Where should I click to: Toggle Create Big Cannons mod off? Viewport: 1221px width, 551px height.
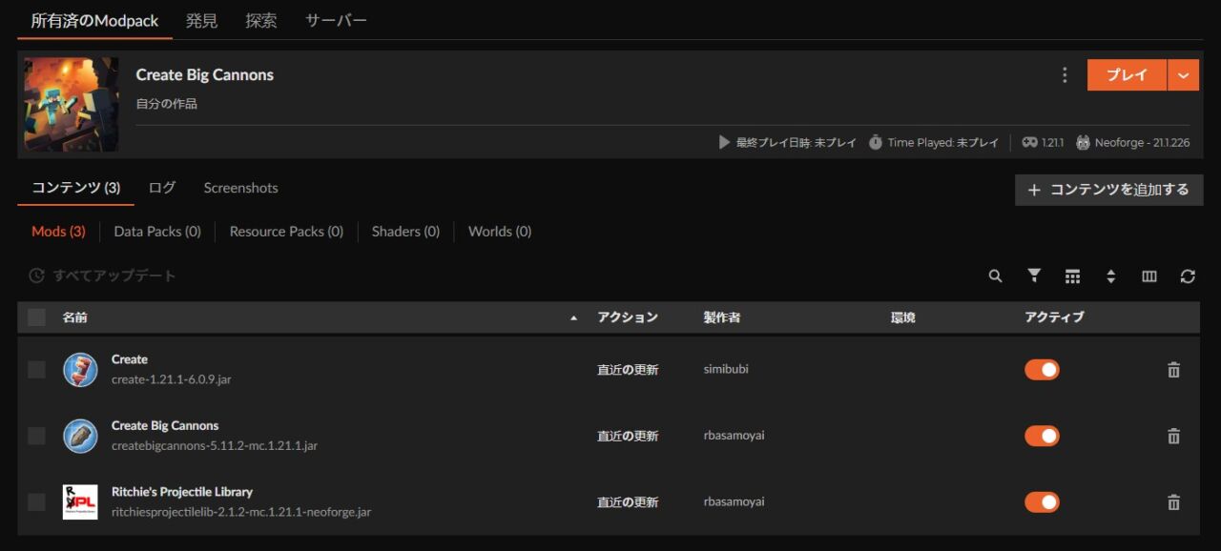pos(1042,436)
